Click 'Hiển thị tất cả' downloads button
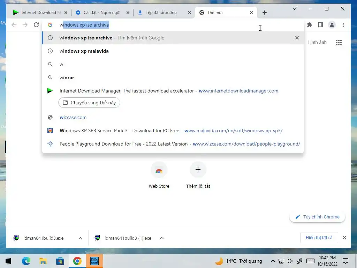The image size is (357, 268). [319, 238]
